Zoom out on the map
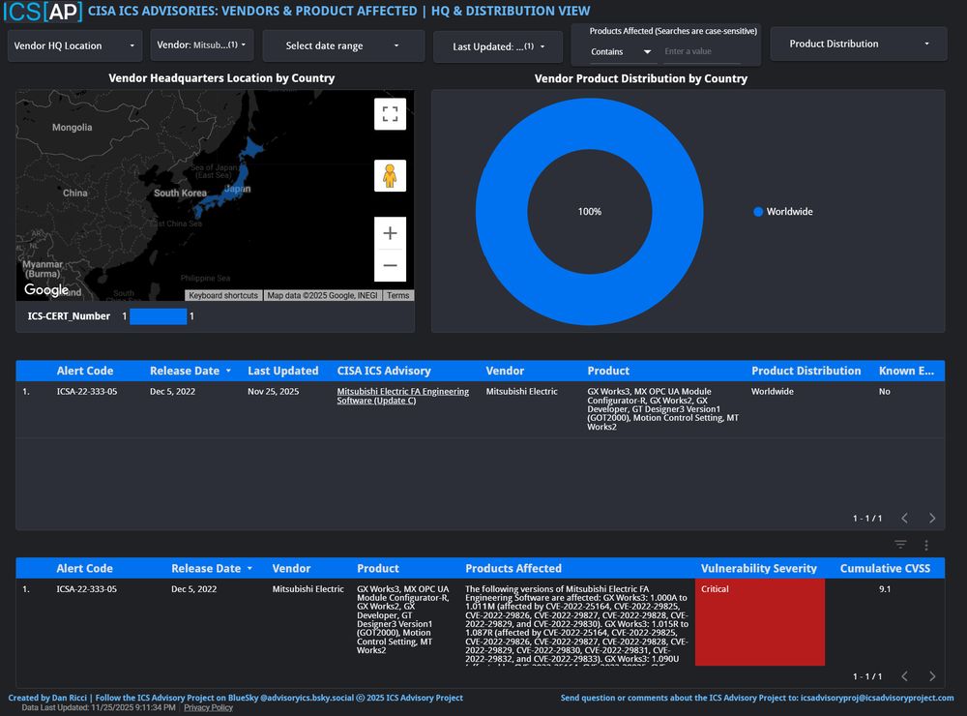The image size is (967, 716). (x=390, y=265)
